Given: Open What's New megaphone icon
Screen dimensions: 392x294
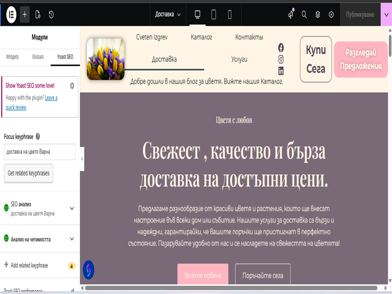Looking at the screenshot, I should pyautogui.click(x=291, y=14).
